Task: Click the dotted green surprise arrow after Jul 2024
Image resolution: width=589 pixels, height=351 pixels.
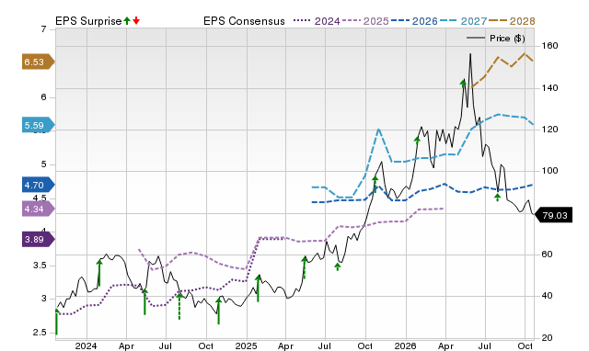Action: [x=179, y=306]
